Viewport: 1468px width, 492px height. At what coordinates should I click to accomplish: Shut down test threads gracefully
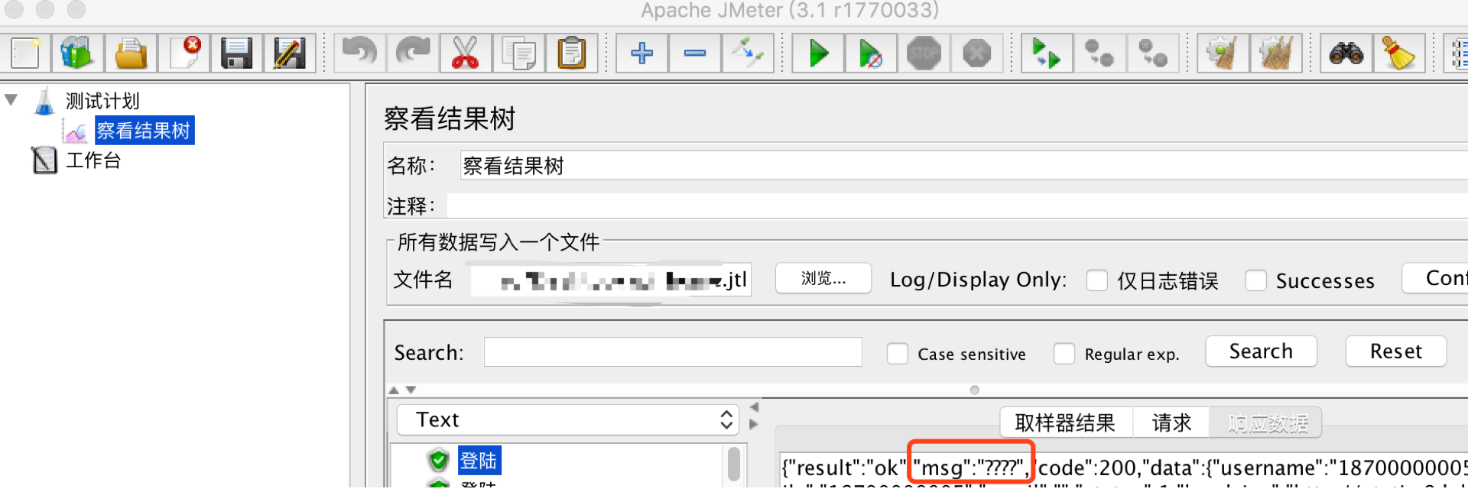(x=976, y=53)
